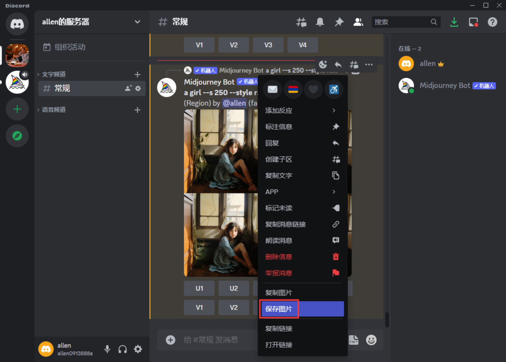Click the 搜索 search field
The height and width of the screenshot is (362, 506).
401,22
